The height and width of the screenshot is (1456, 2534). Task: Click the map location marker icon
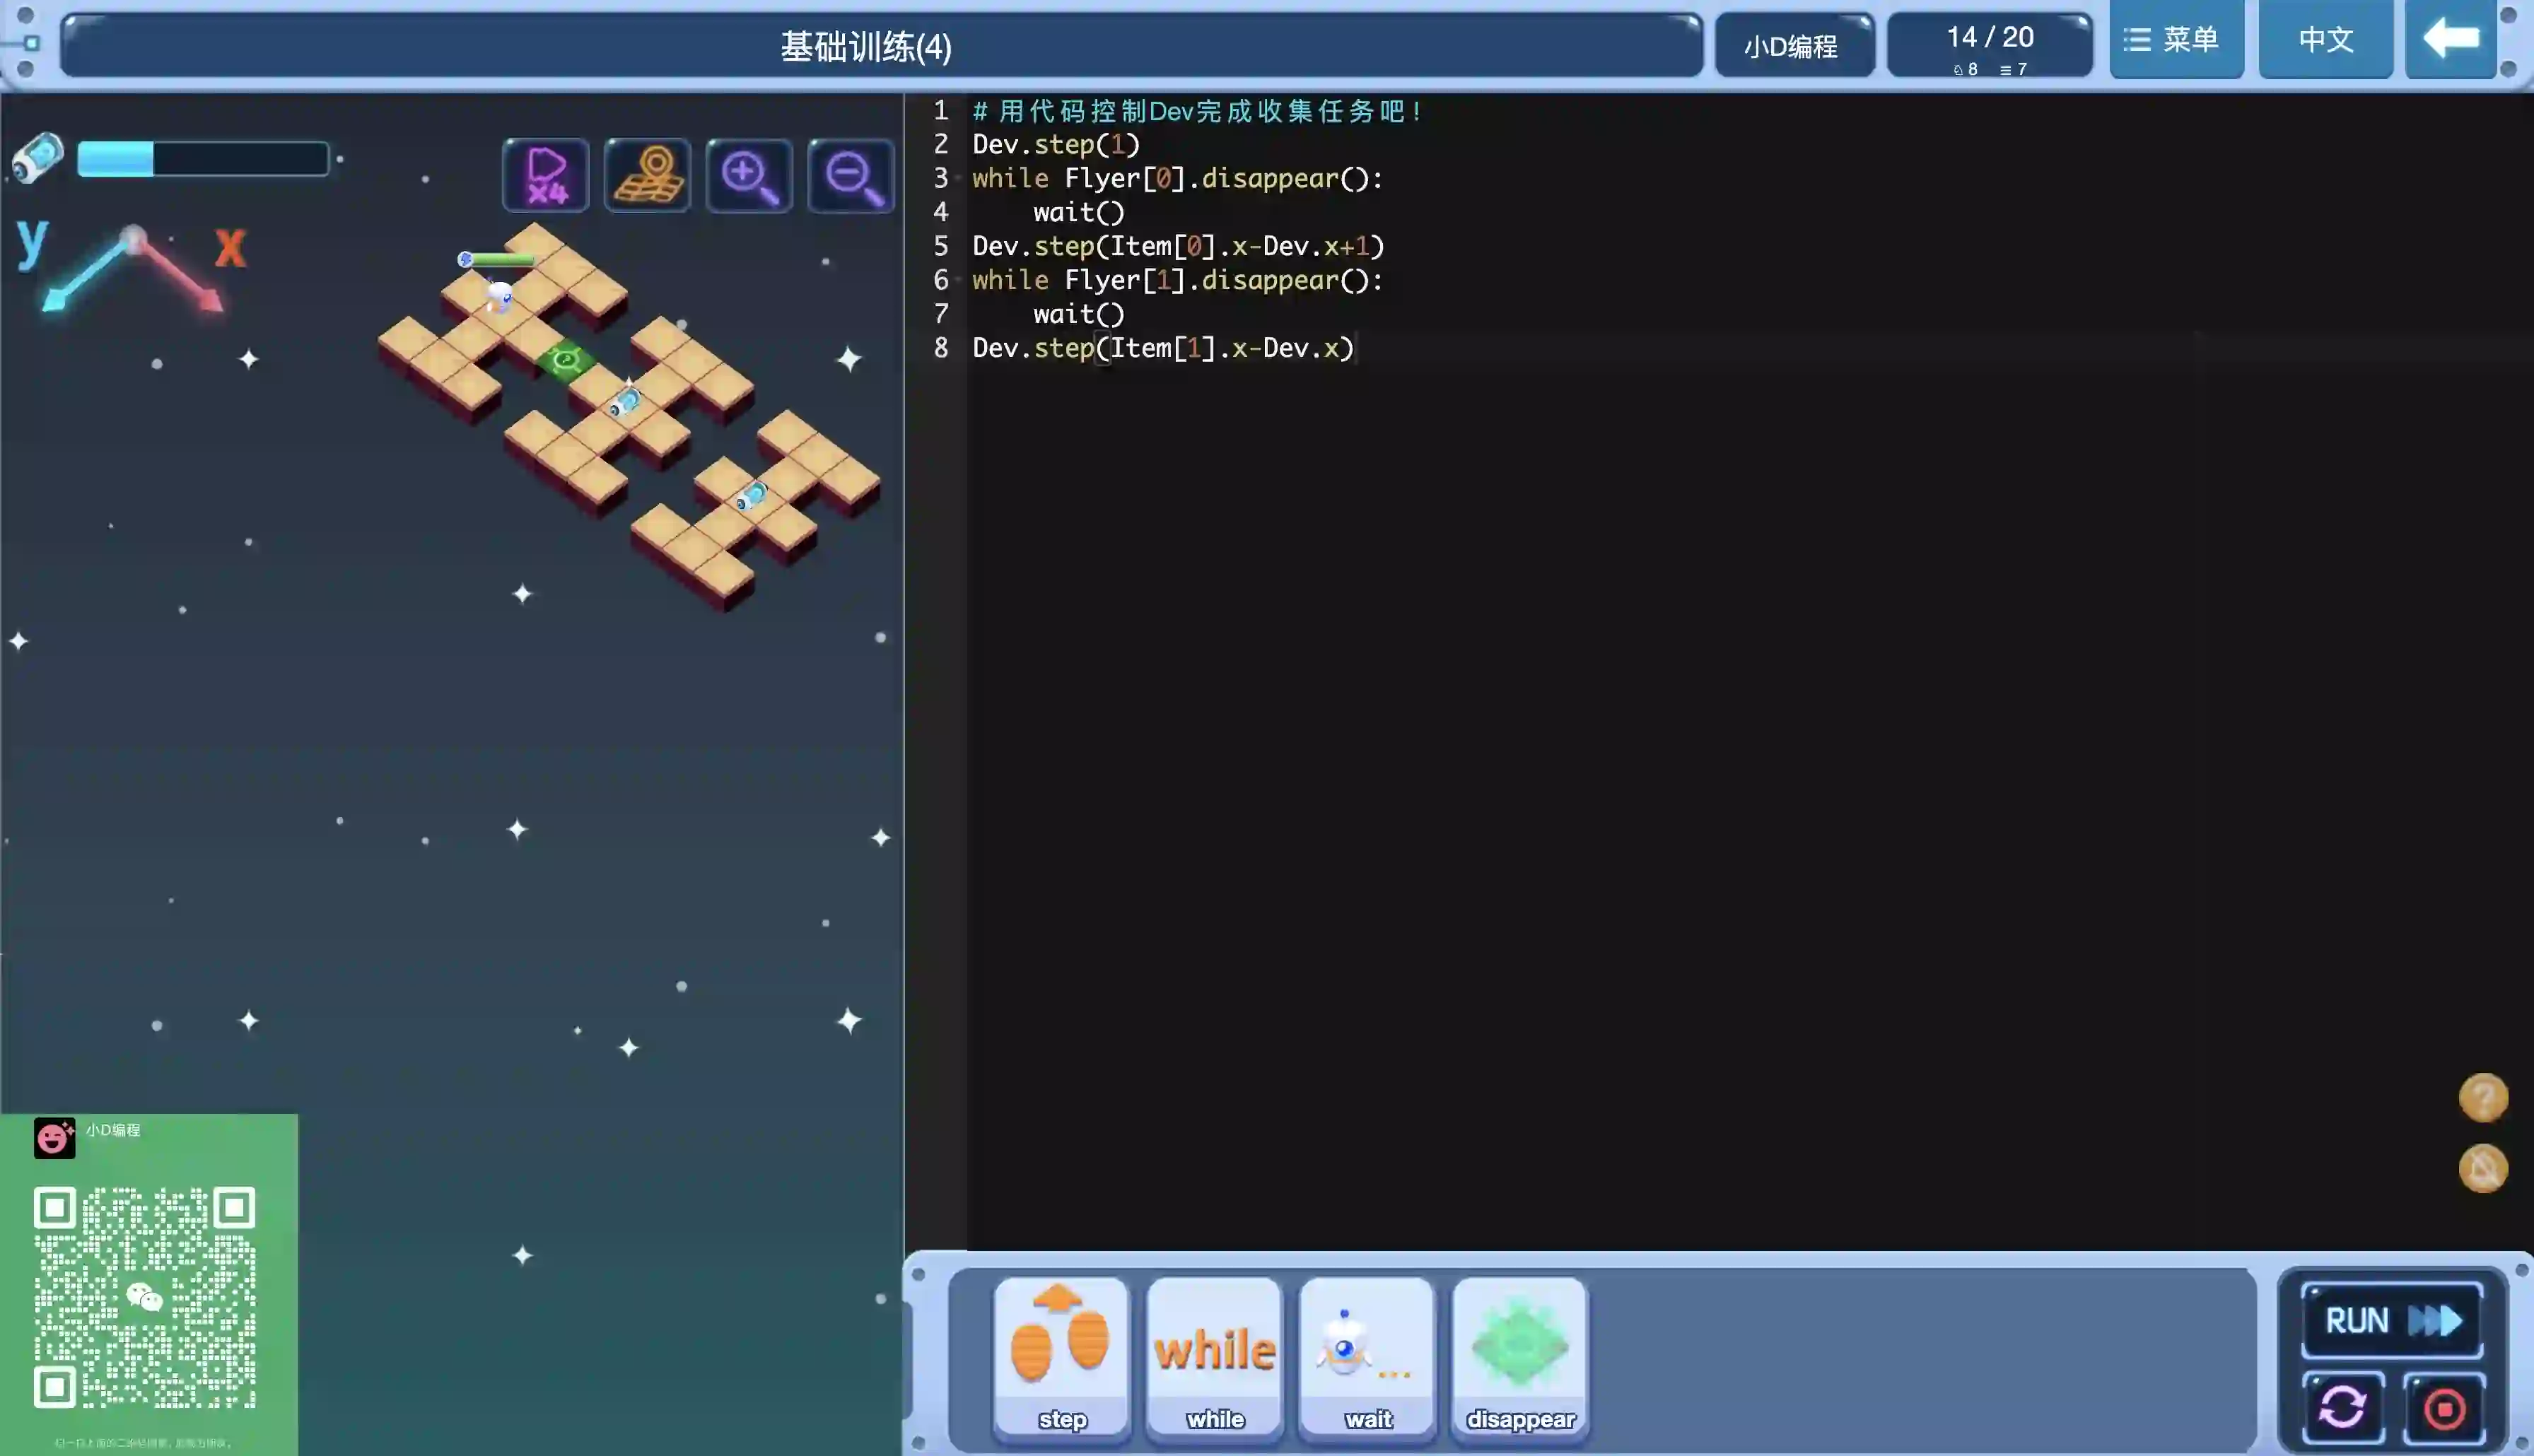(x=648, y=175)
